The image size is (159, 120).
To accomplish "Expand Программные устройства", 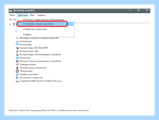I will [x=14, y=68].
